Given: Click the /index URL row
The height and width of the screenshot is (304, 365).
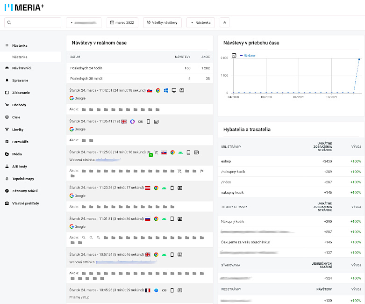Looking at the screenshot, I should (291, 182).
